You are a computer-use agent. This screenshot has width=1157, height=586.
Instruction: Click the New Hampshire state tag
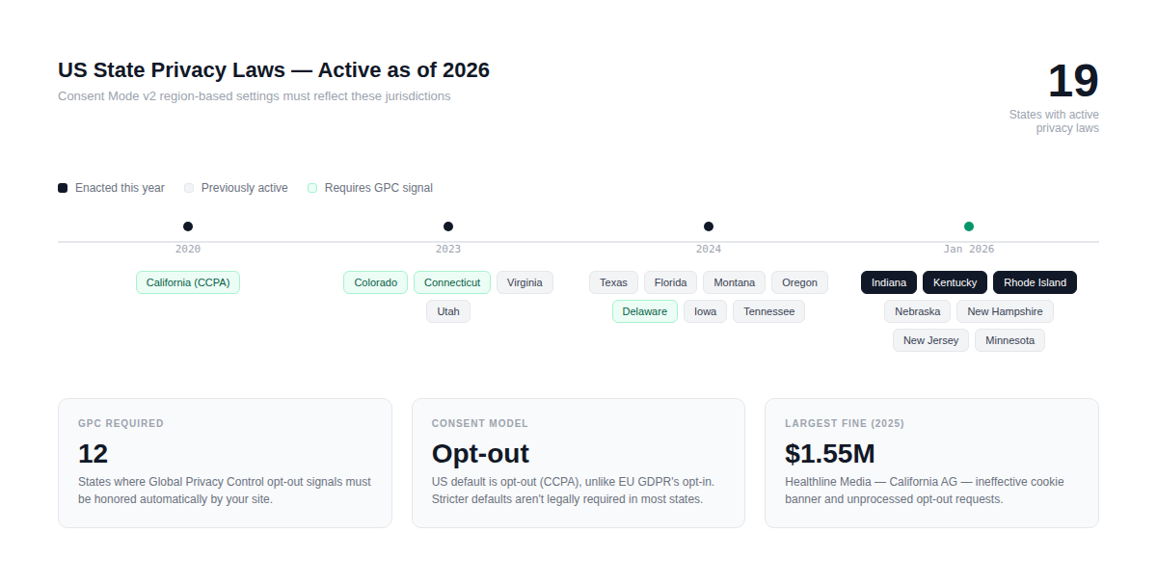1005,311
